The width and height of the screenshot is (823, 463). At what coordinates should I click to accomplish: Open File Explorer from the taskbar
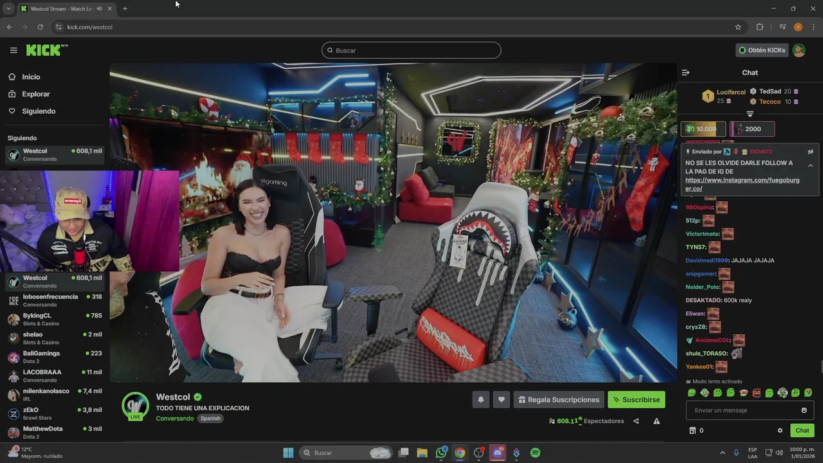[x=422, y=453]
